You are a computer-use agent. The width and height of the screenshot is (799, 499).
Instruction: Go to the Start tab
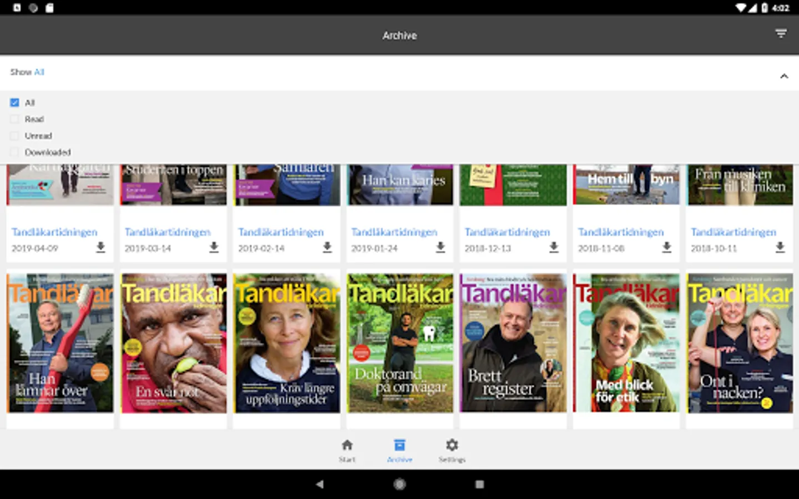pos(347,451)
